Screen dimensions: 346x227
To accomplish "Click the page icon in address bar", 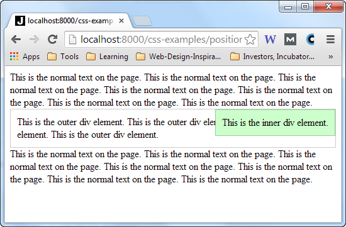I will 72,40.
